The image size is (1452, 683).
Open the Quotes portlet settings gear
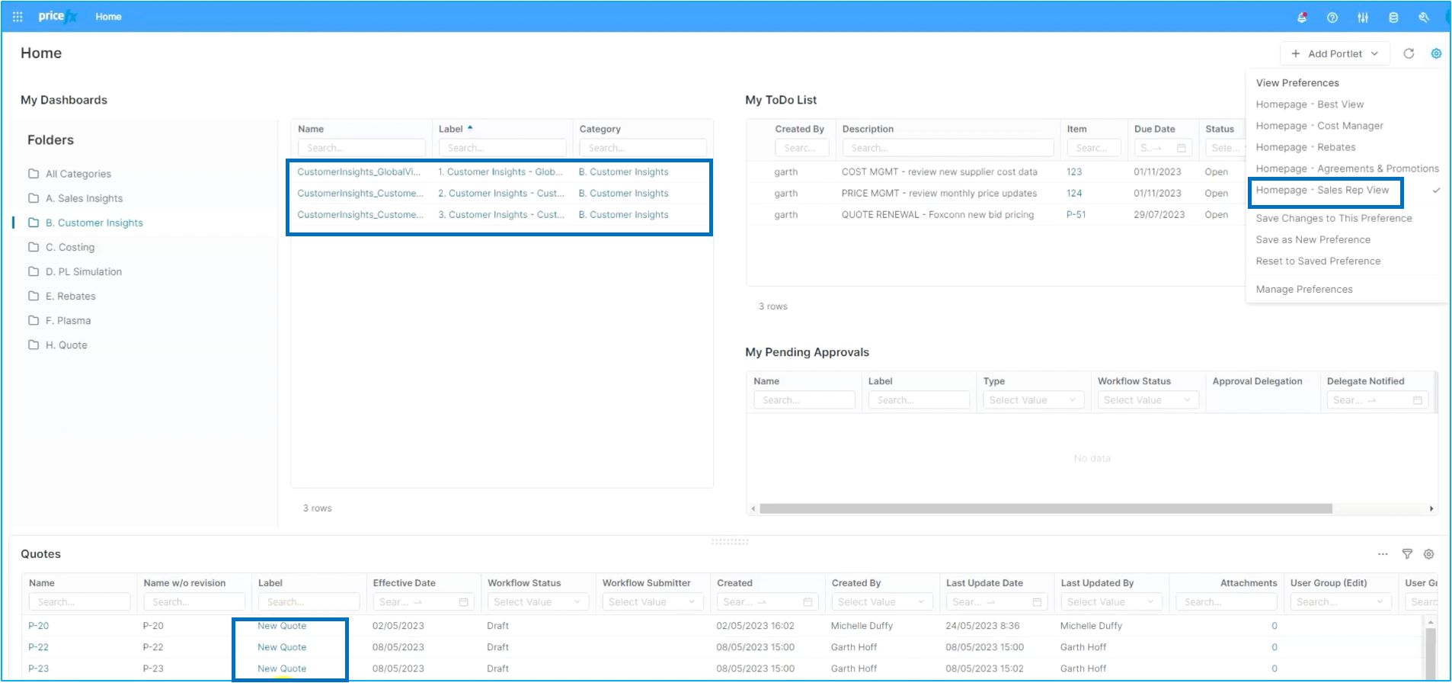(x=1429, y=554)
